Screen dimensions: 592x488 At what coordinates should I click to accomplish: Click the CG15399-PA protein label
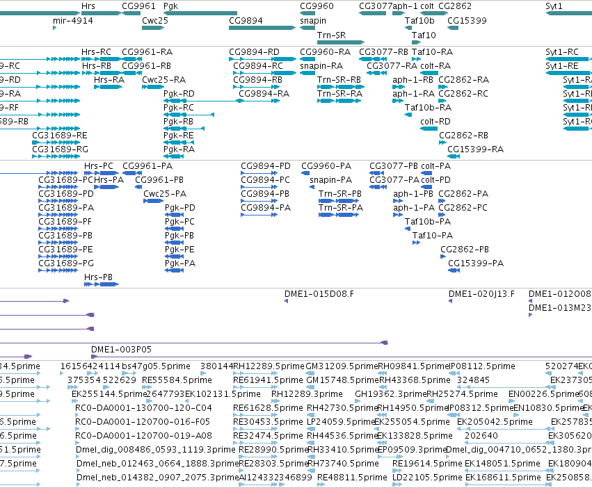coord(476,263)
